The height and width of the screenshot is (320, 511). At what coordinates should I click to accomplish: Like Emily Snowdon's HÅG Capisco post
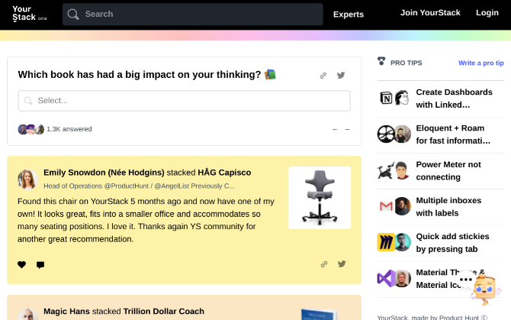pyautogui.click(x=21, y=265)
